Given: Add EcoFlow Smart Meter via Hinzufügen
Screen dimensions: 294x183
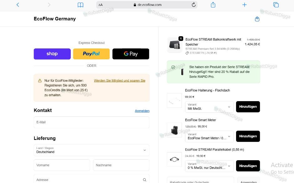Looking at the screenshot, I should [x=248, y=136].
